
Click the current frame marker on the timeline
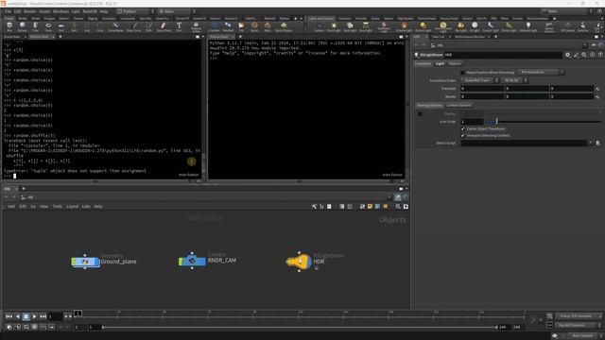[78, 314]
